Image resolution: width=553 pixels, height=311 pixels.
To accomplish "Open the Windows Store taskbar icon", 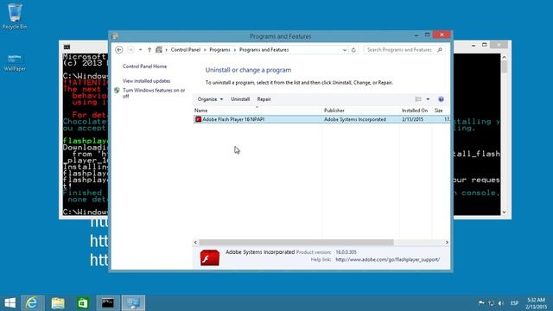I will (83, 303).
